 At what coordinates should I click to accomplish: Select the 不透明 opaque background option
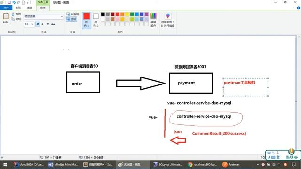point(72,14)
